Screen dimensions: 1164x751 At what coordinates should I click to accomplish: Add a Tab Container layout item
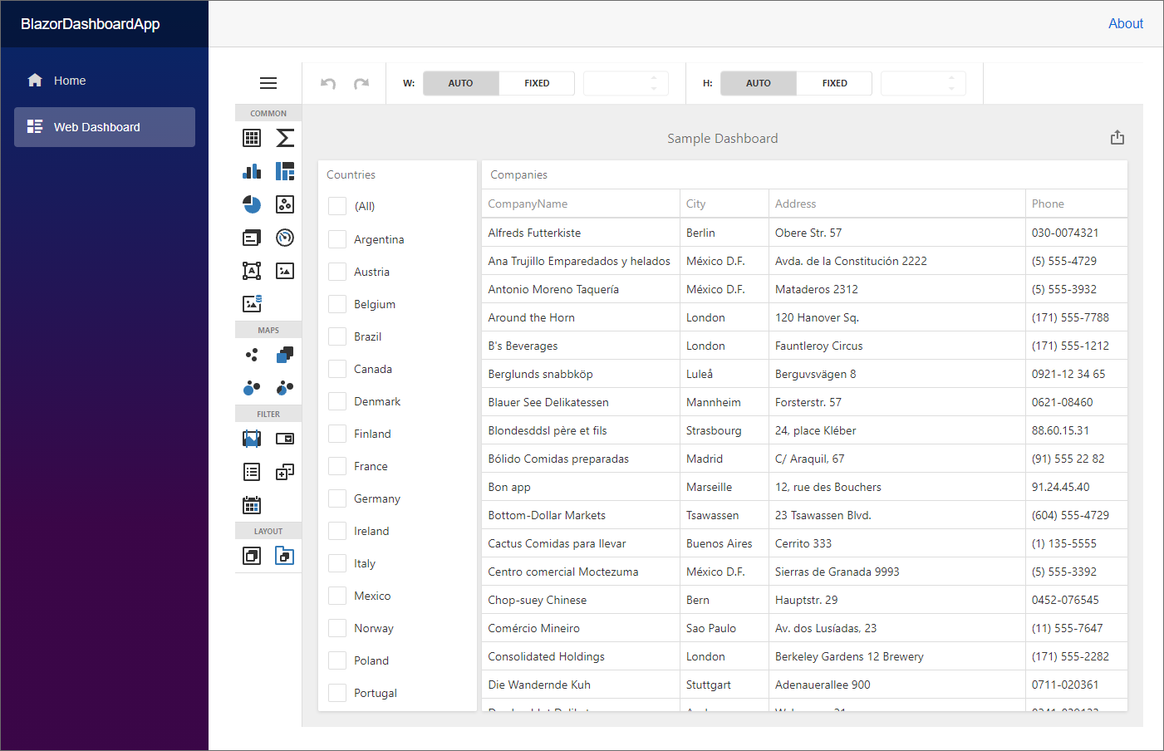pos(285,556)
